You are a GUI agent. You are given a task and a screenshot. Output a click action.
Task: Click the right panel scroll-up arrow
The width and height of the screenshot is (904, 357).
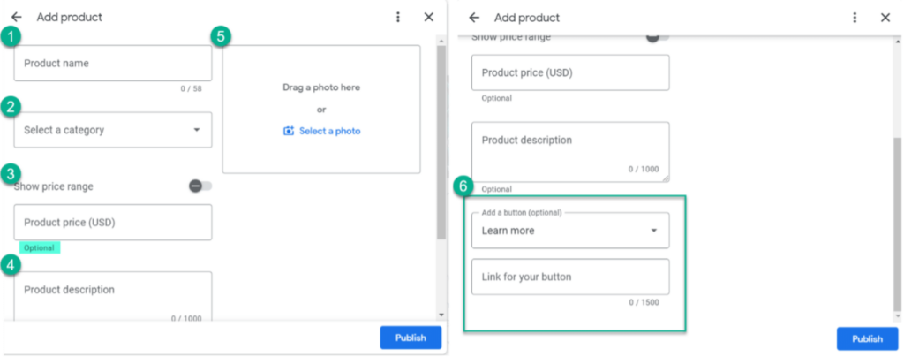point(897,41)
